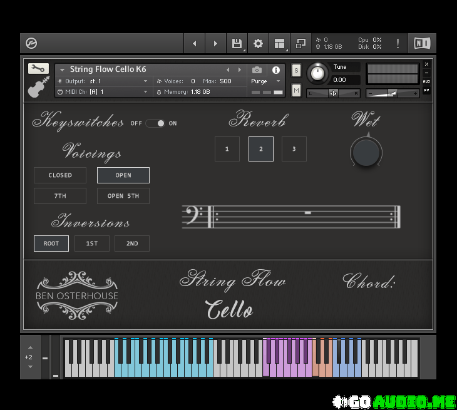Toggle the minimized view icon
457x410 pixels.
tap(300, 43)
